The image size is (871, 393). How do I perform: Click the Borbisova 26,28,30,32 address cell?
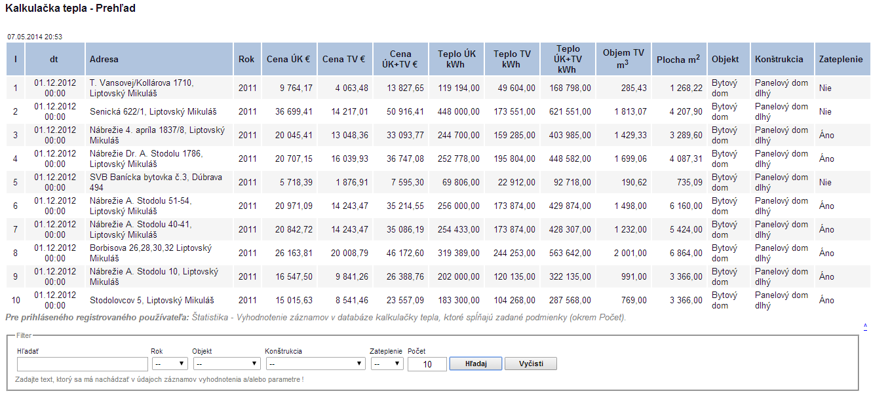click(x=151, y=253)
